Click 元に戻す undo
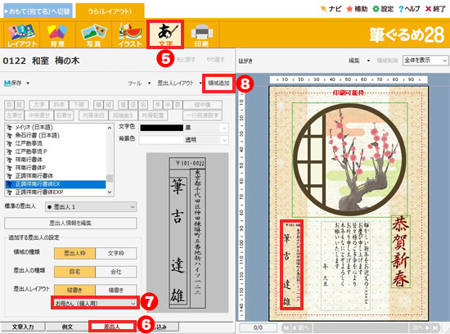450x334 pixels. click(x=186, y=60)
